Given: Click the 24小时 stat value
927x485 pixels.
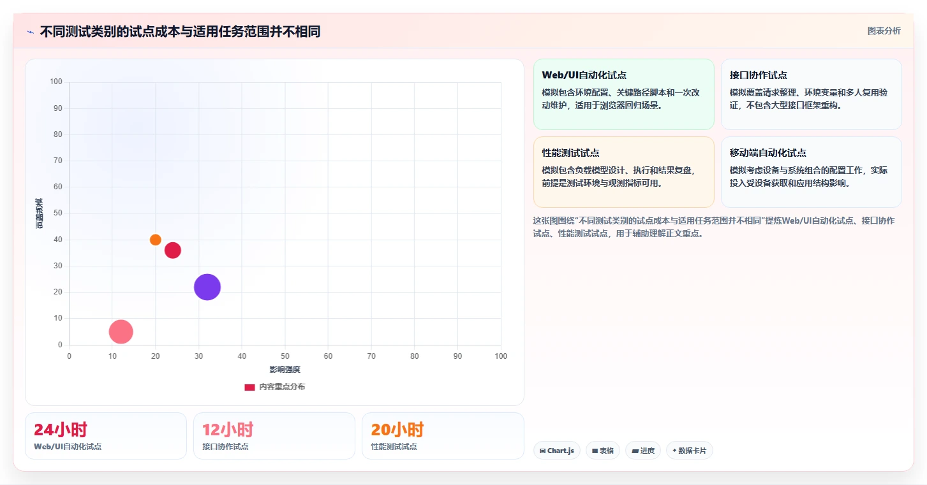Looking at the screenshot, I should (x=61, y=430).
